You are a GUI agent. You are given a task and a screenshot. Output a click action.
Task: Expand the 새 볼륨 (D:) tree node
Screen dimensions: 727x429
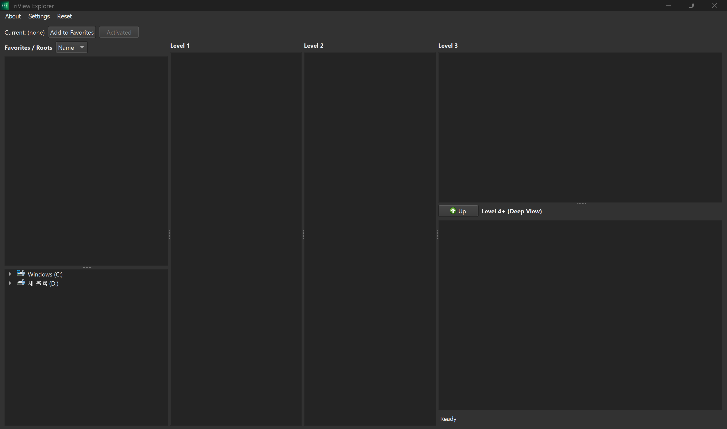pyautogui.click(x=10, y=283)
